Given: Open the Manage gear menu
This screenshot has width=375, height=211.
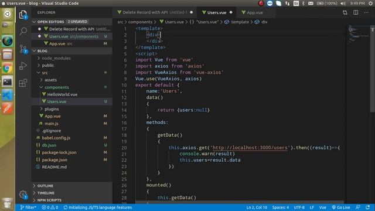Looking at the screenshot, I should pyautogui.click(x=23, y=195).
